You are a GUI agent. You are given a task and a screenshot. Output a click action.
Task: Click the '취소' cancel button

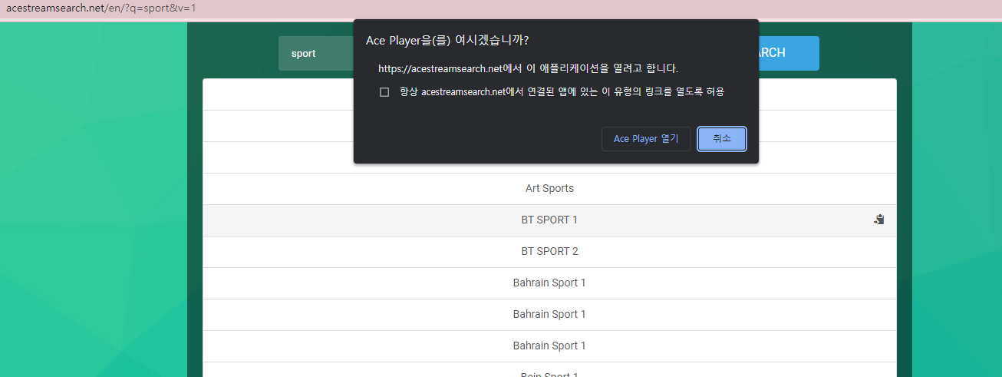(x=722, y=139)
